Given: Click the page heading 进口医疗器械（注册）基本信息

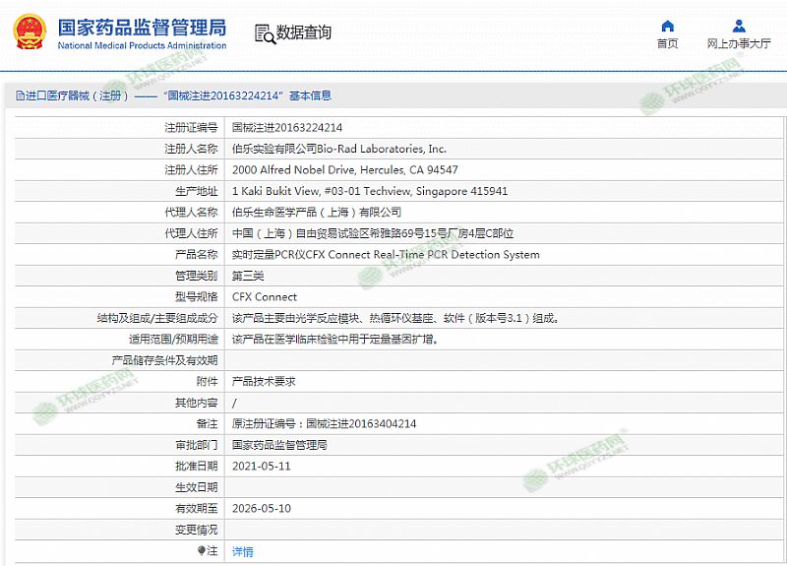Looking at the screenshot, I should tap(177, 96).
